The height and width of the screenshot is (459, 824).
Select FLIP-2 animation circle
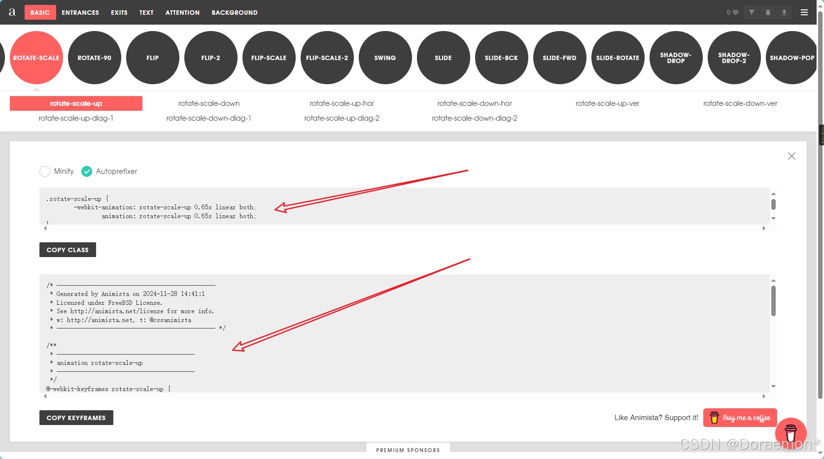pyautogui.click(x=211, y=58)
